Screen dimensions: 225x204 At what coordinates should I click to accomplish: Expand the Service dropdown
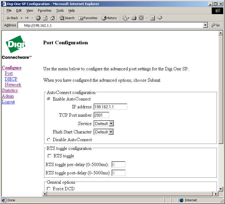pos(111,124)
